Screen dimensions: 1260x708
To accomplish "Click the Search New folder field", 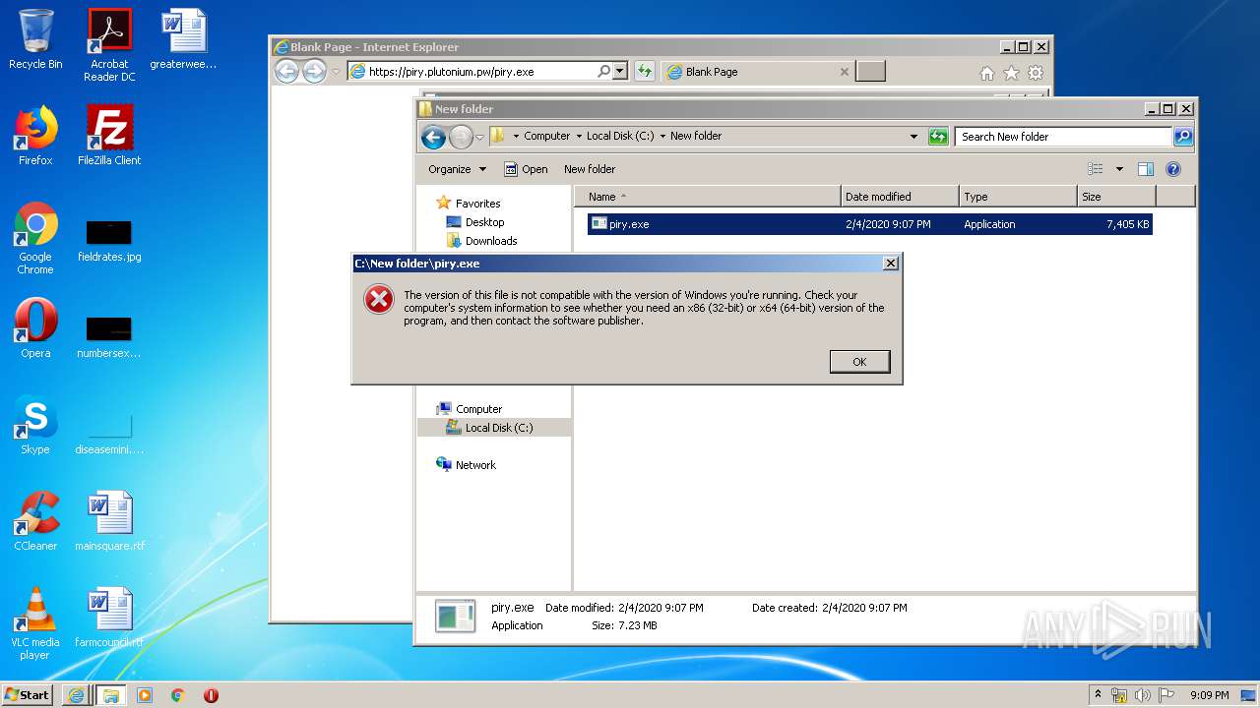I will pos(1063,137).
